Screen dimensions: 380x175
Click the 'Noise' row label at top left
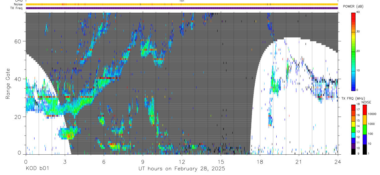tap(18, 4)
